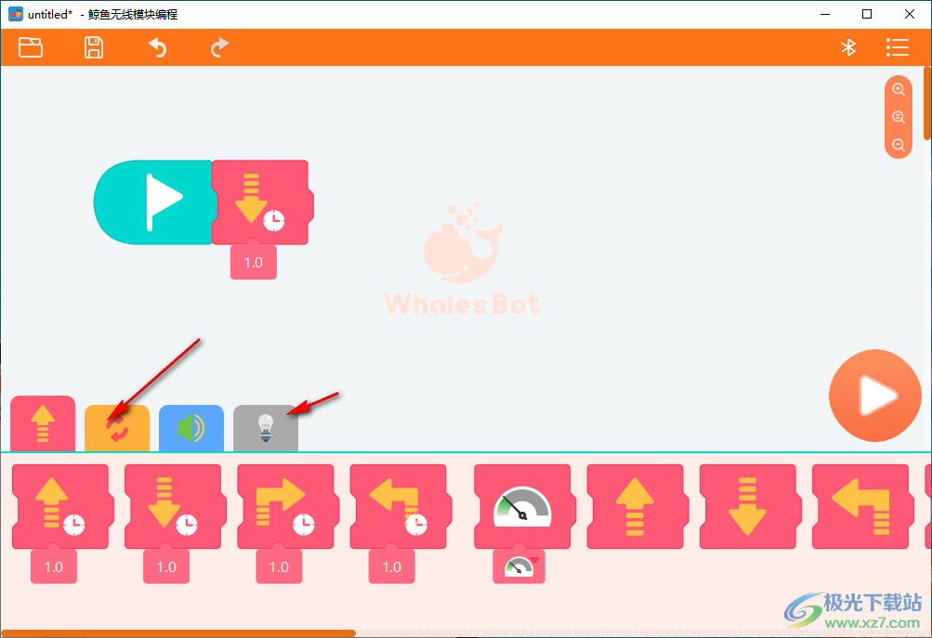Undo the last action

click(157, 47)
